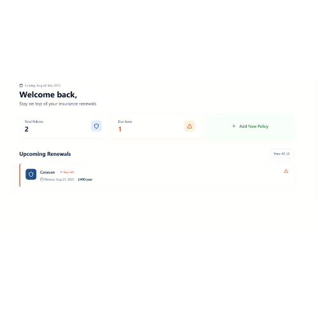This screenshot has height=318, width=318.
Task: Click the Total Policies count of 2
Action: [27, 129]
